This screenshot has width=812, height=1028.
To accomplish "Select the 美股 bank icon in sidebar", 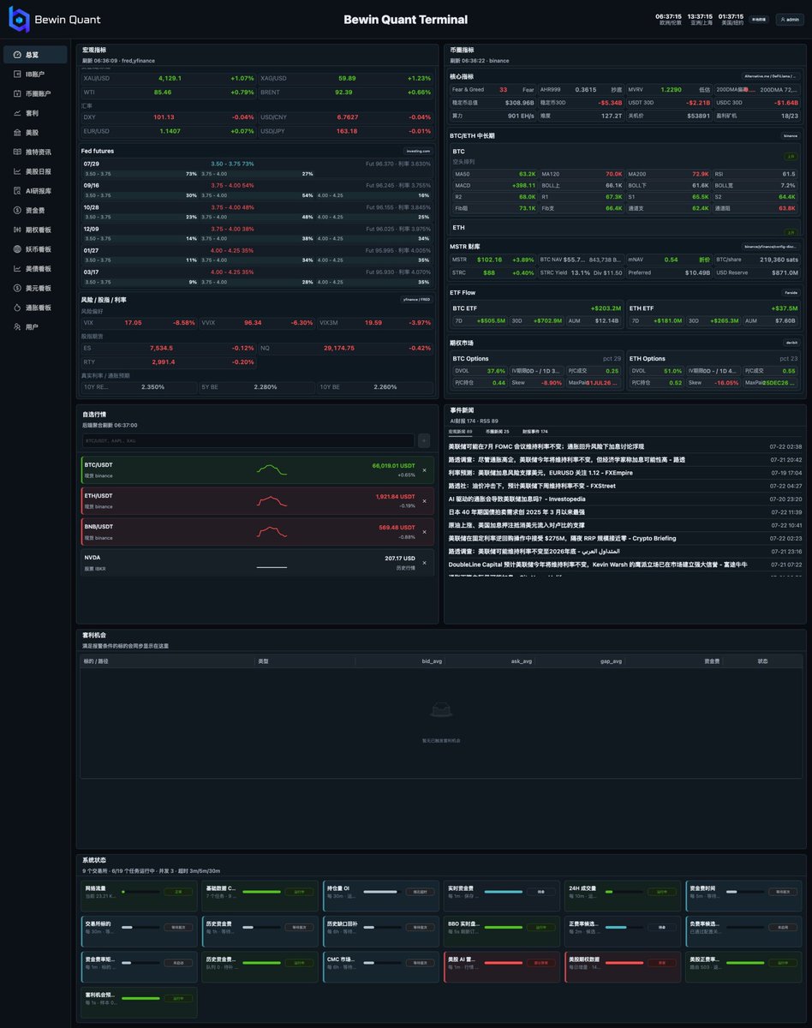I will pos(17,133).
